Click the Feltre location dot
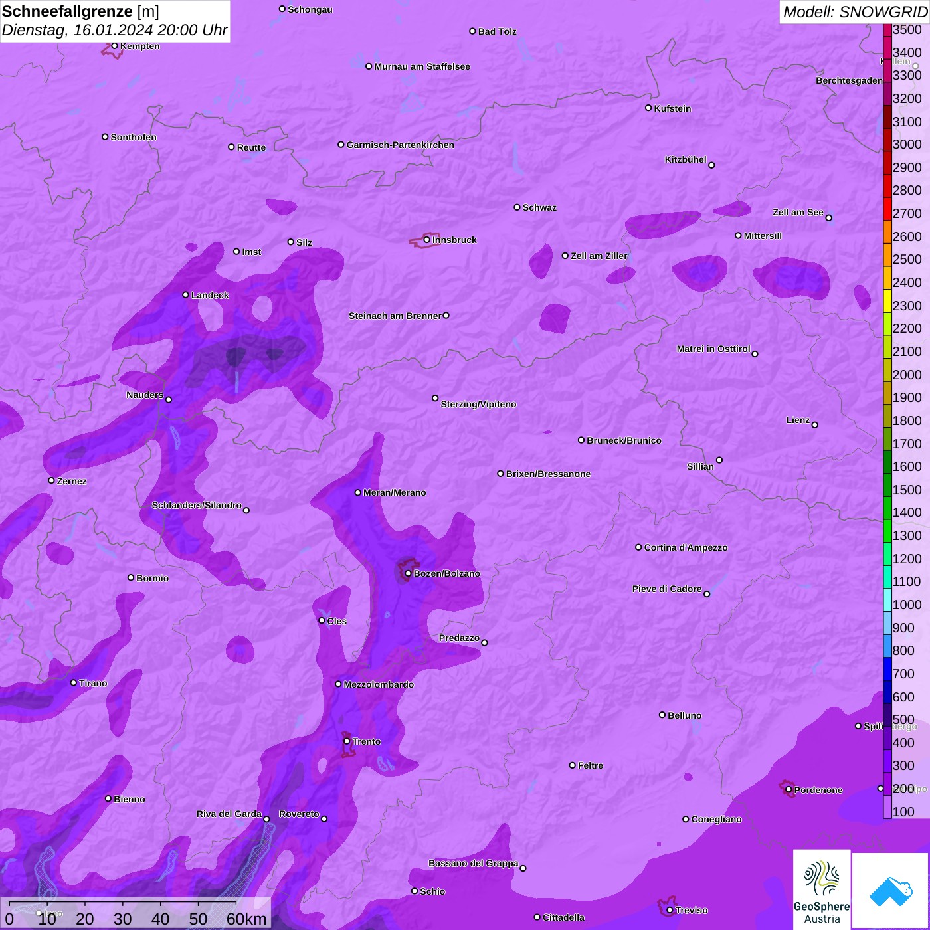The height and width of the screenshot is (930, 930). pyautogui.click(x=573, y=765)
